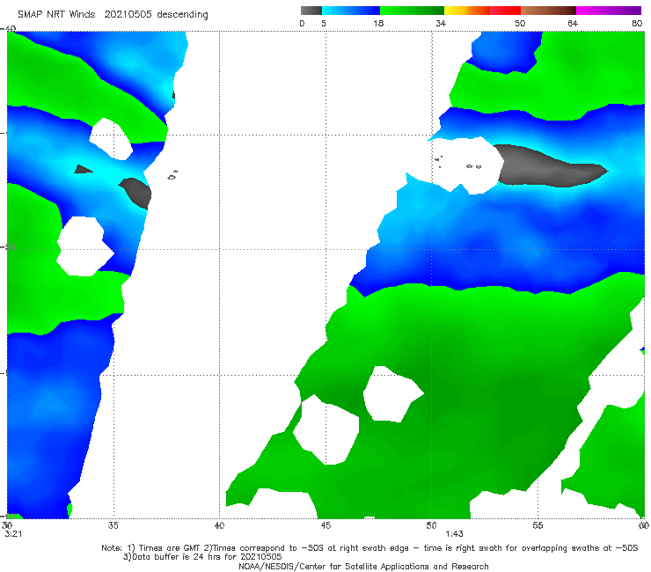Viewport: 651px width, 572px height.
Task: Click the small gray triangle patch in the left swath
Action: (82, 170)
